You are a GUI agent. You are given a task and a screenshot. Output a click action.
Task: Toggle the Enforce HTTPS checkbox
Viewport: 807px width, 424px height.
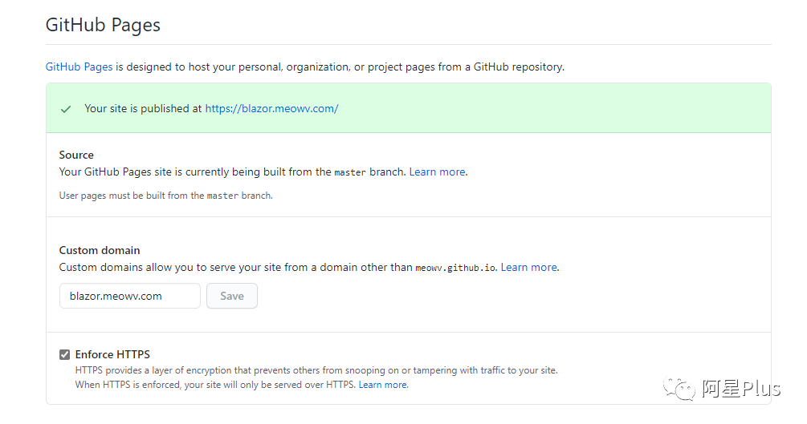pos(64,354)
